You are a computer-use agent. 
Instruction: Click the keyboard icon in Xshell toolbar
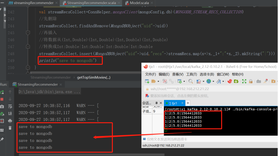[259, 82]
